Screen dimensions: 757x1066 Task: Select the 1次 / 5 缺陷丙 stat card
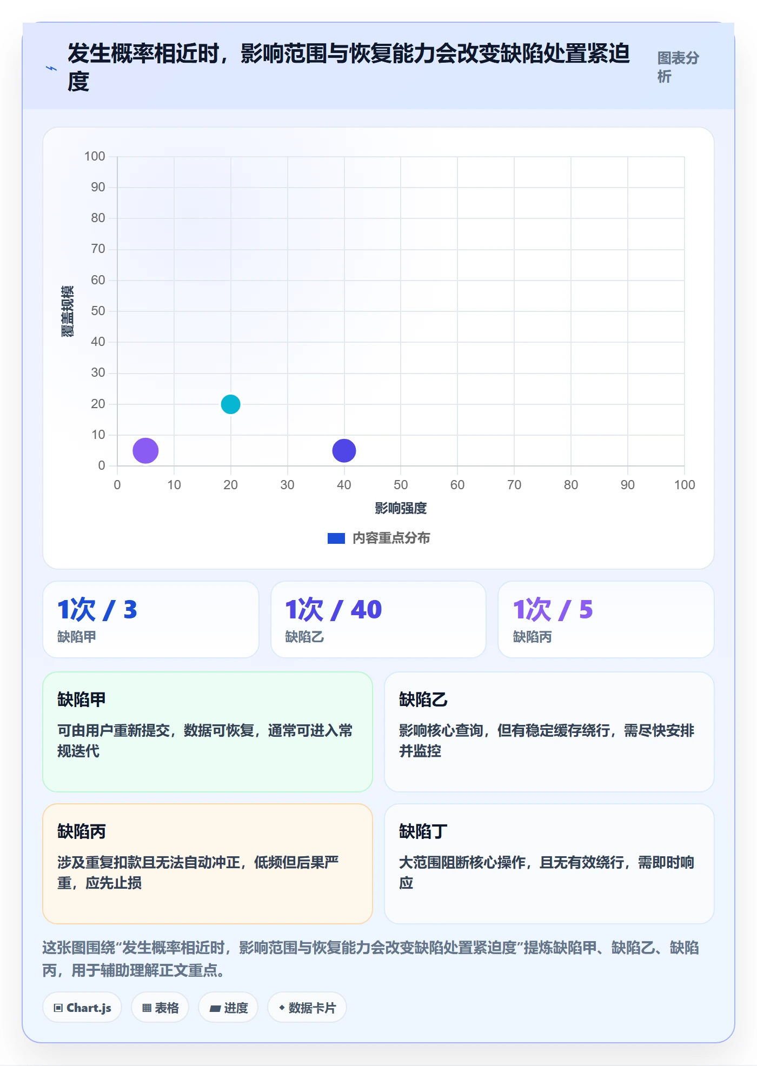606,619
